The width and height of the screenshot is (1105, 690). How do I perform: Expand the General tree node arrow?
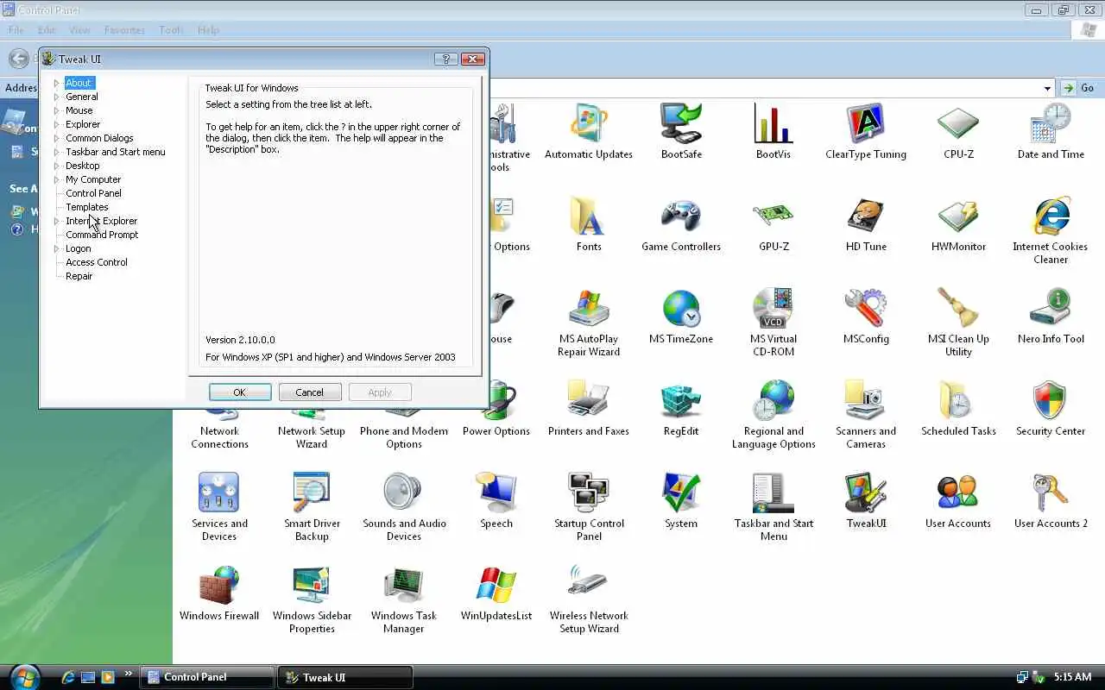57,97
